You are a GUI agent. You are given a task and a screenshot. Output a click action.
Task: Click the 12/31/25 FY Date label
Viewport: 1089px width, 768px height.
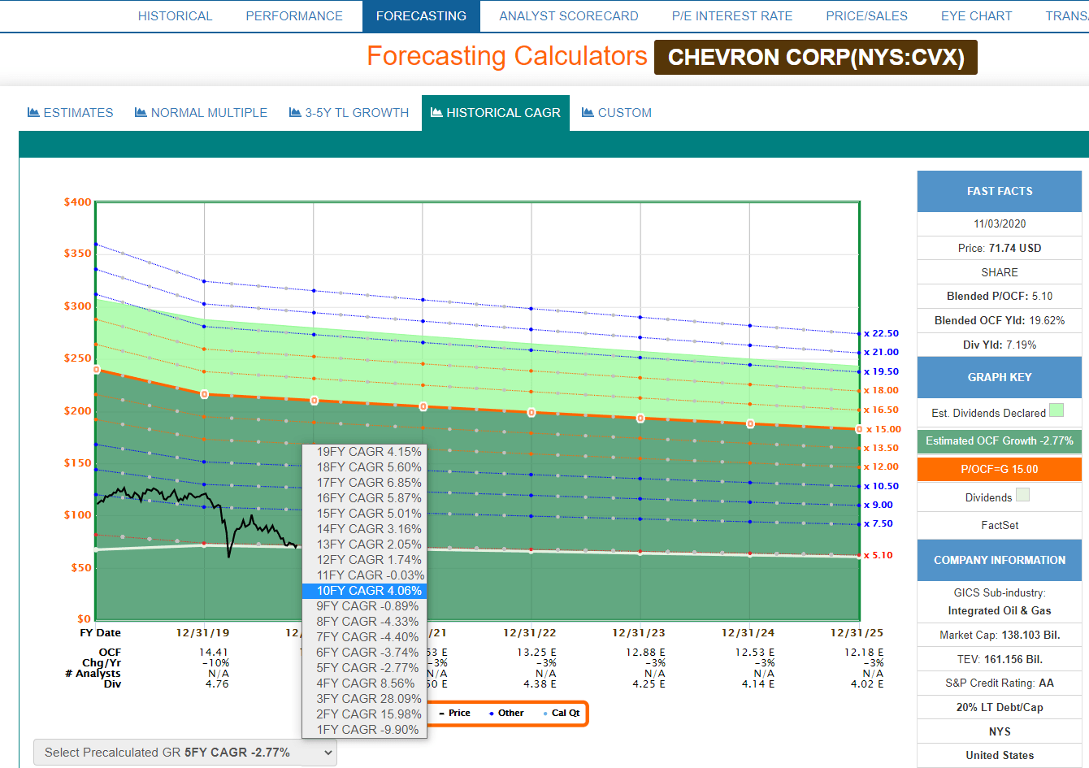point(857,632)
